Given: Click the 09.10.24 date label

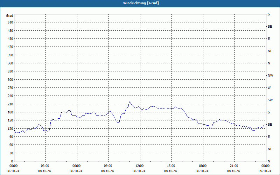Looking at the screenshot, I should [265, 171].
